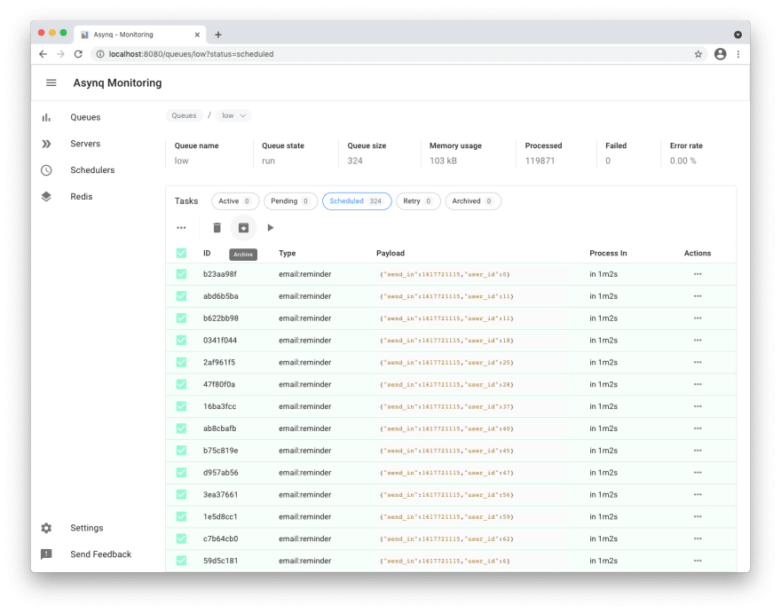Close the Asynq - Monitoring tab
The height and width of the screenshot is (613, 781).
click(x=197, y=35)
